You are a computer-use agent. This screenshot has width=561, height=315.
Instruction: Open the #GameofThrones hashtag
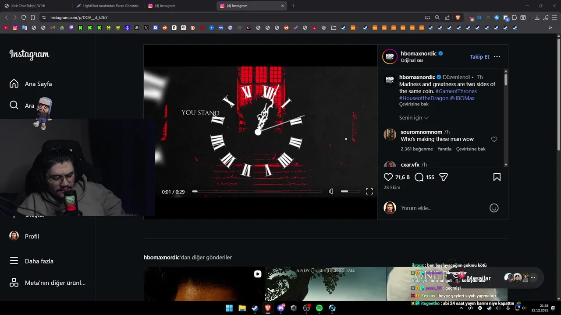[456, 91]
